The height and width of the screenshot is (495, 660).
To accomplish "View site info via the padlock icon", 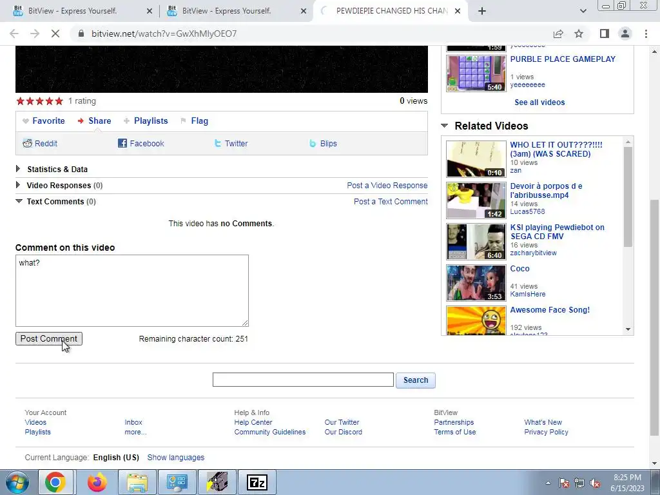I will pos(81,34).
